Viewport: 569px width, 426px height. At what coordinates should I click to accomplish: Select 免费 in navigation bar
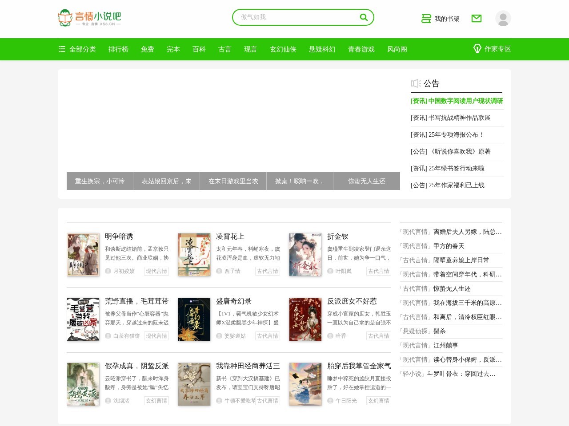tap(148, 49)
